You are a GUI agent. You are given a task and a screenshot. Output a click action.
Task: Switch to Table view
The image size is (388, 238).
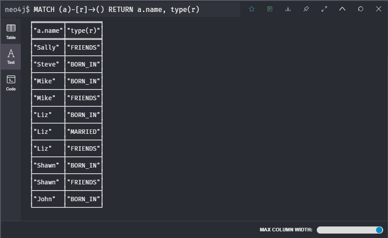(x=11, y=31)
